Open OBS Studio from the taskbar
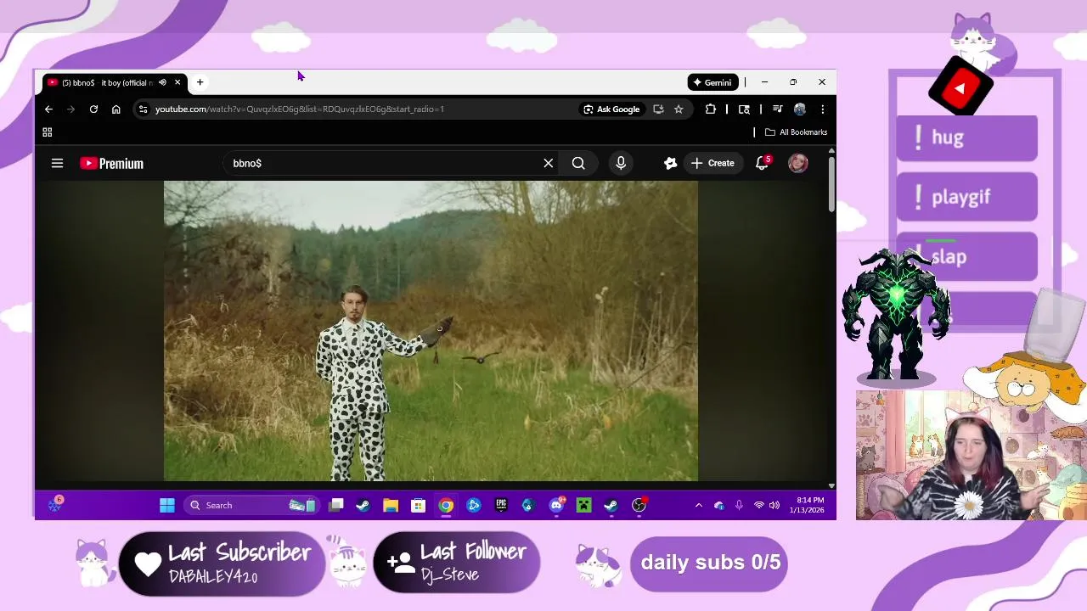 [639, 505]
